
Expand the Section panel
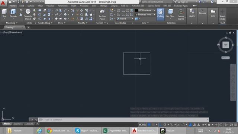(x=101, y=23)
